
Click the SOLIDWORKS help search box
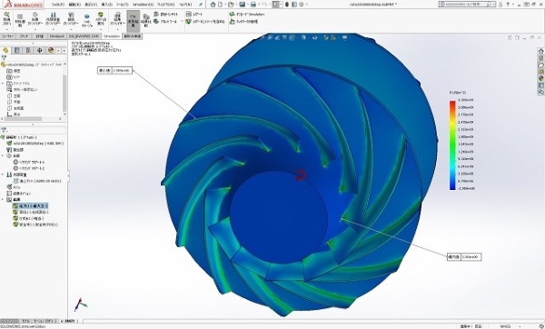click(x=467, y=5)
